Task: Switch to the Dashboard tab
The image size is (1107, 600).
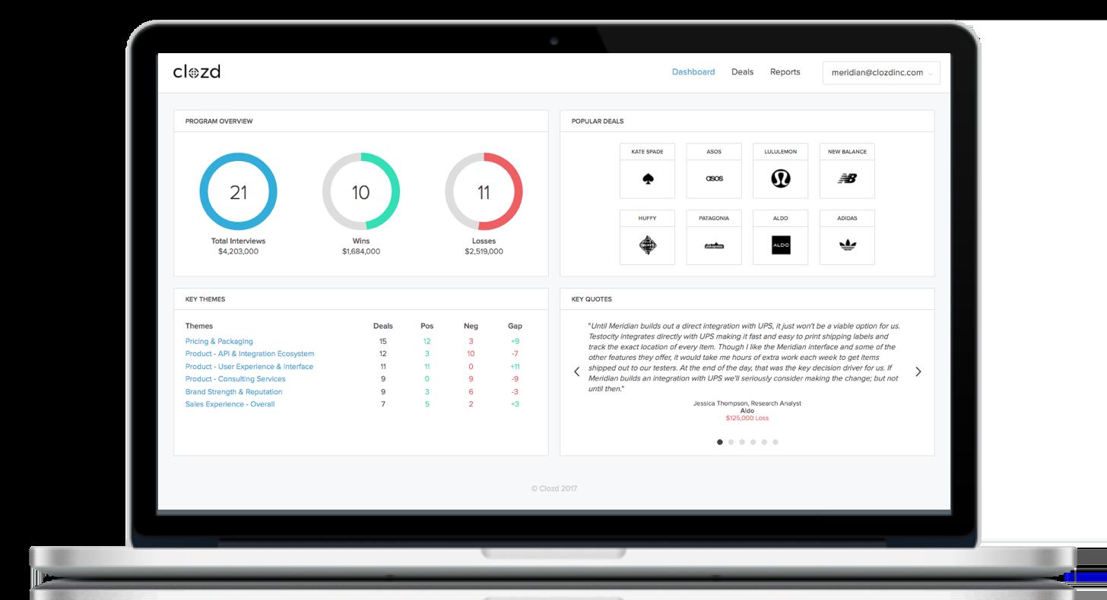Action: (x=693, y=72)
